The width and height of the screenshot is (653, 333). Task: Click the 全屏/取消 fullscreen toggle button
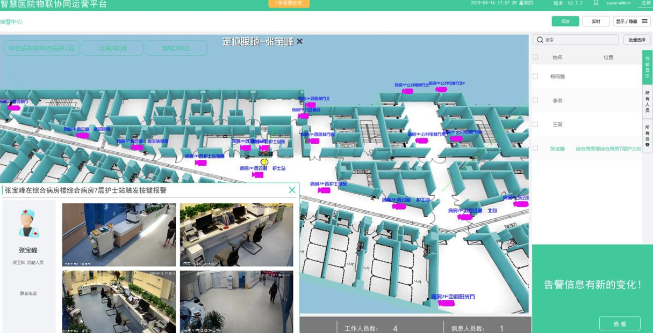click(112, 48)
